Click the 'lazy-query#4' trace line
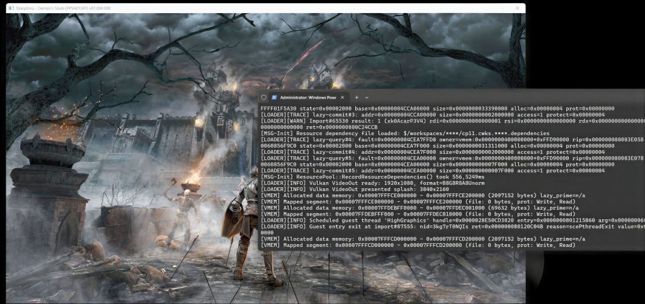The height and width of the screenshot is (304, 645). point(452,139)
